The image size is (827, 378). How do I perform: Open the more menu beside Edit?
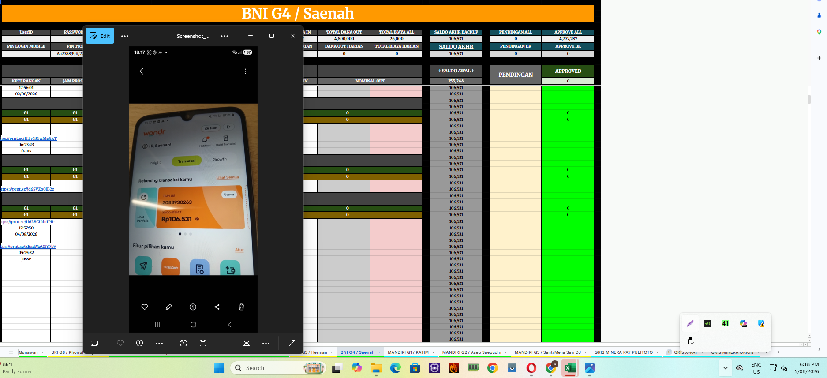pyautogui.click(x=125, y=36)
